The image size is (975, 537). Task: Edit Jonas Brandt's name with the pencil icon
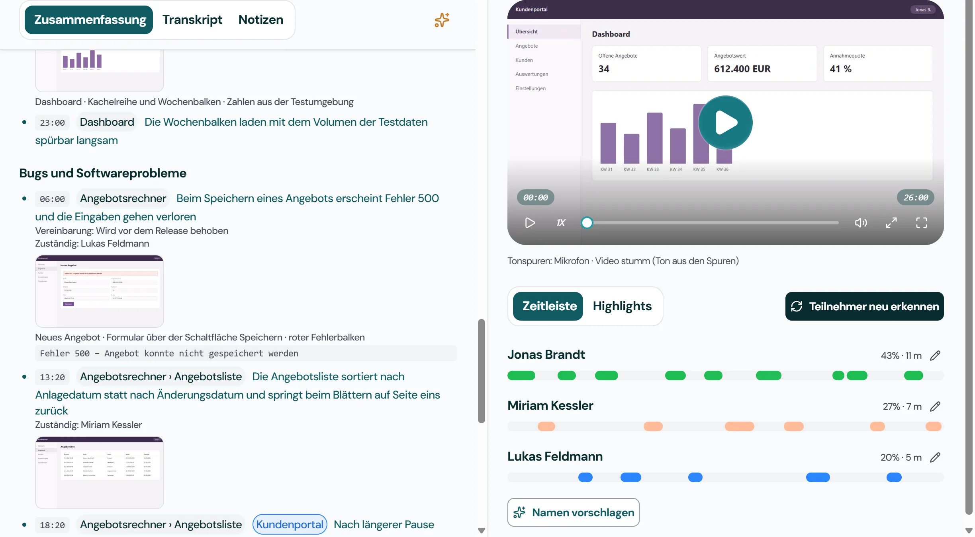(x=935, y=356)
